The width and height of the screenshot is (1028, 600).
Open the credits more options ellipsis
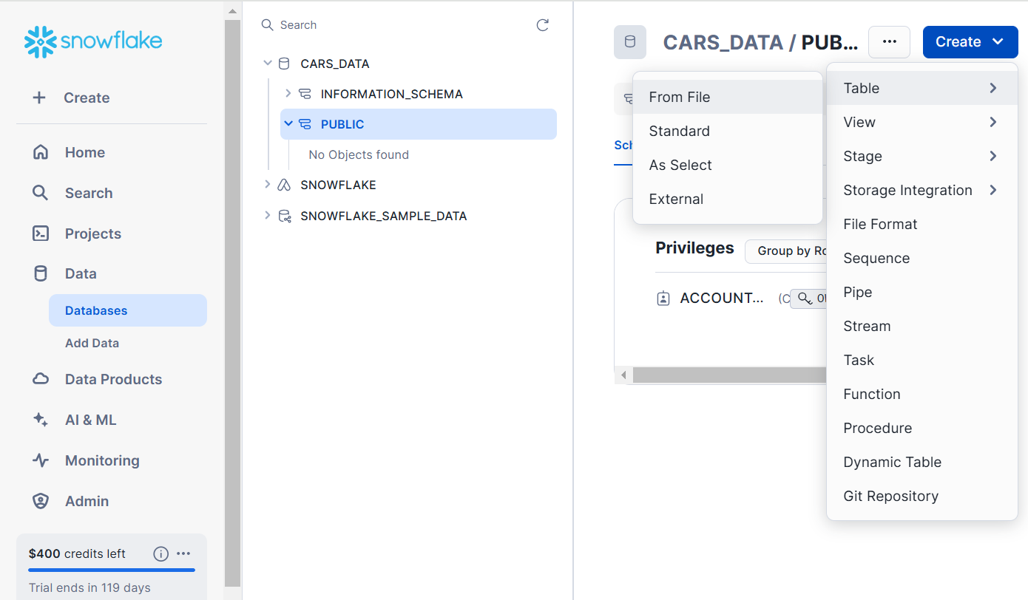click(x=184, y=553)
